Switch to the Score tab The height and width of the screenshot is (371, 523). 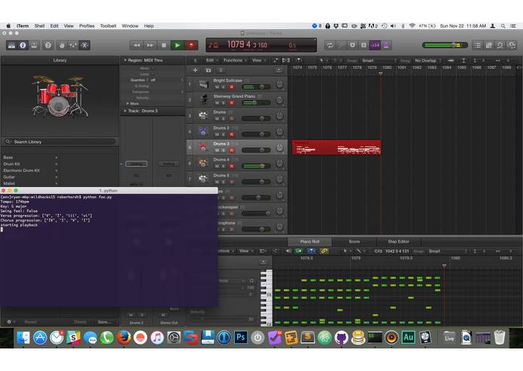pos(354,242)
